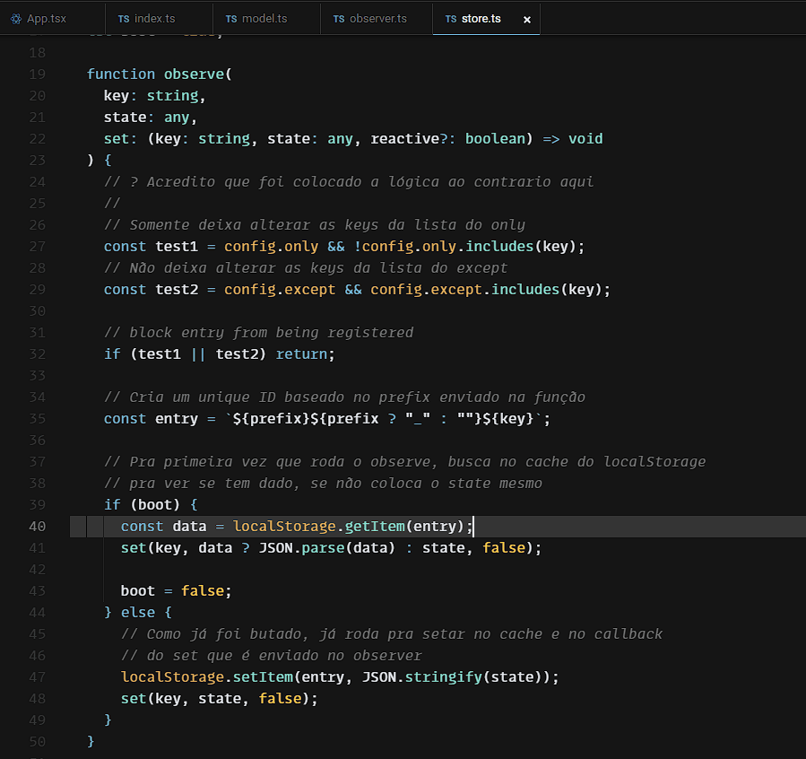Switch to the App.tsx tab
This screenshot has width=806, height=759.
pos(46,19)
